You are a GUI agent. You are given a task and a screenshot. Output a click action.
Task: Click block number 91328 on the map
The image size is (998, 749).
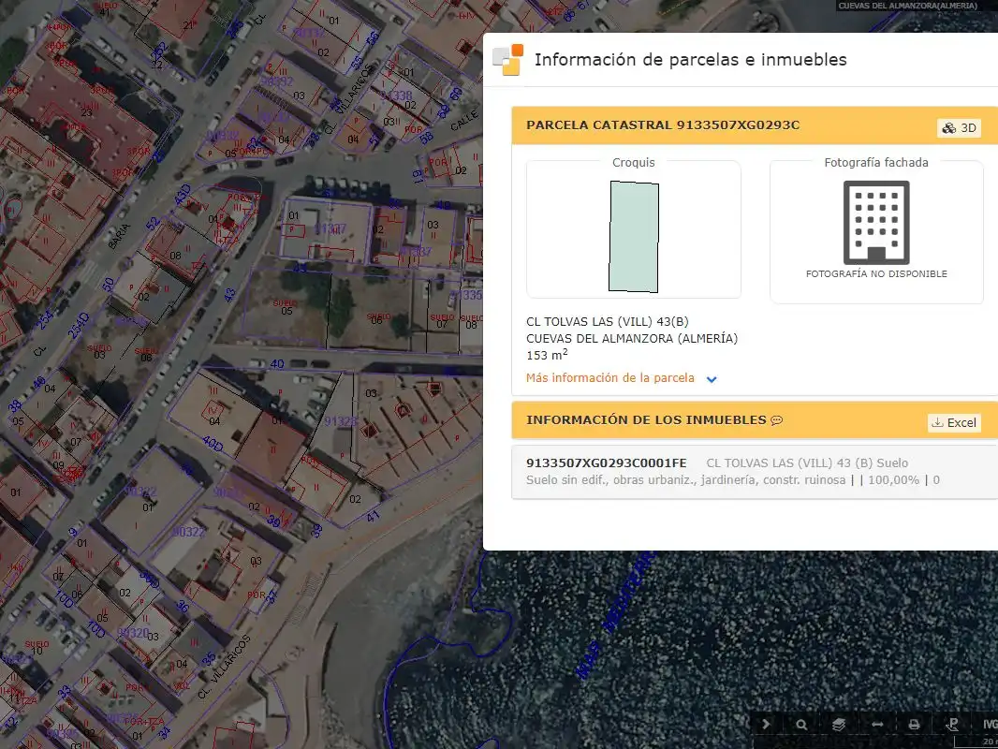click(341, 421)
